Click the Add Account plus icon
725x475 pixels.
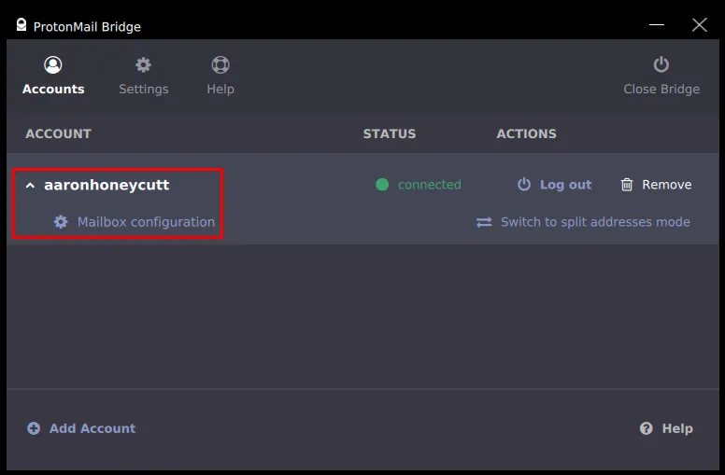(34, 428)
